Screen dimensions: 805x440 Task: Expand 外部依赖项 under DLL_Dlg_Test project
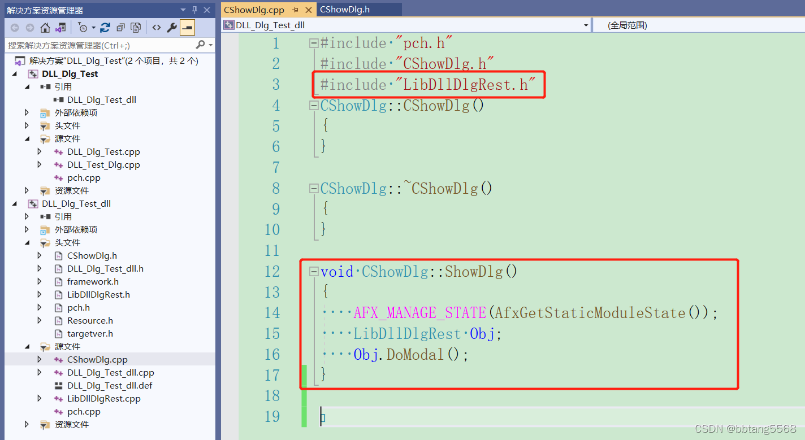pyautogui.click(x=27, y=113)
